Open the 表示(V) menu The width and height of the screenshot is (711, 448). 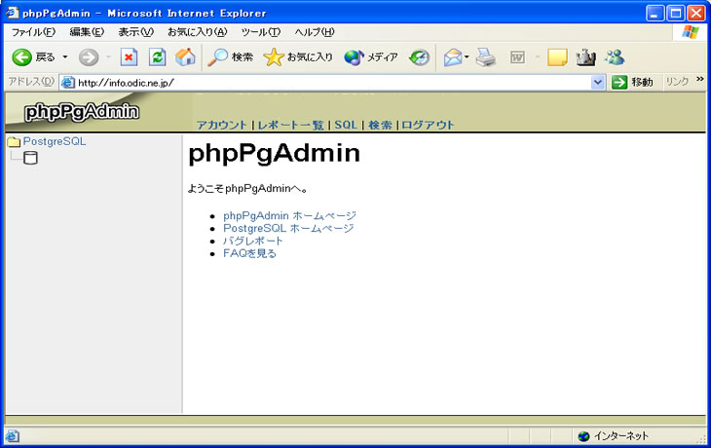coord(136,32)
